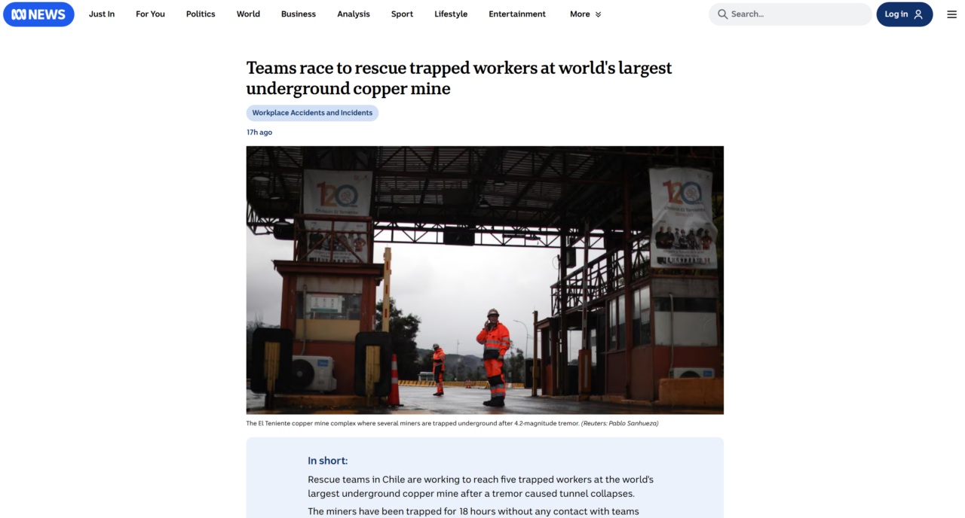
Task: Open the hamburger menu icon
Action: coord(951,14)
